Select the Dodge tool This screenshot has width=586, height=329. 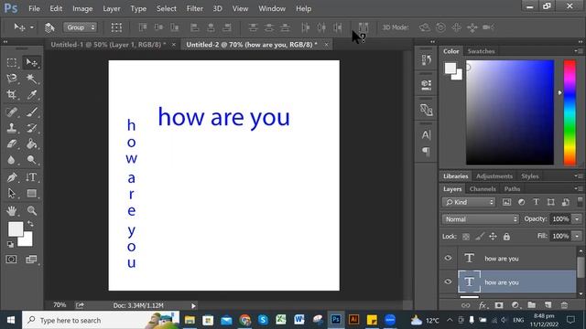click(32, 160)
